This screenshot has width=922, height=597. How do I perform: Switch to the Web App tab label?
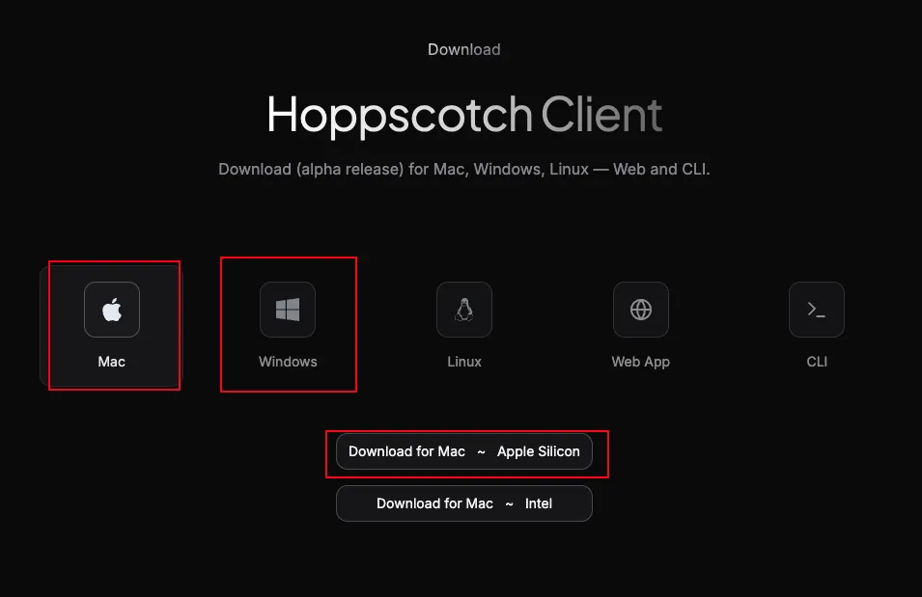click(641, 362)
